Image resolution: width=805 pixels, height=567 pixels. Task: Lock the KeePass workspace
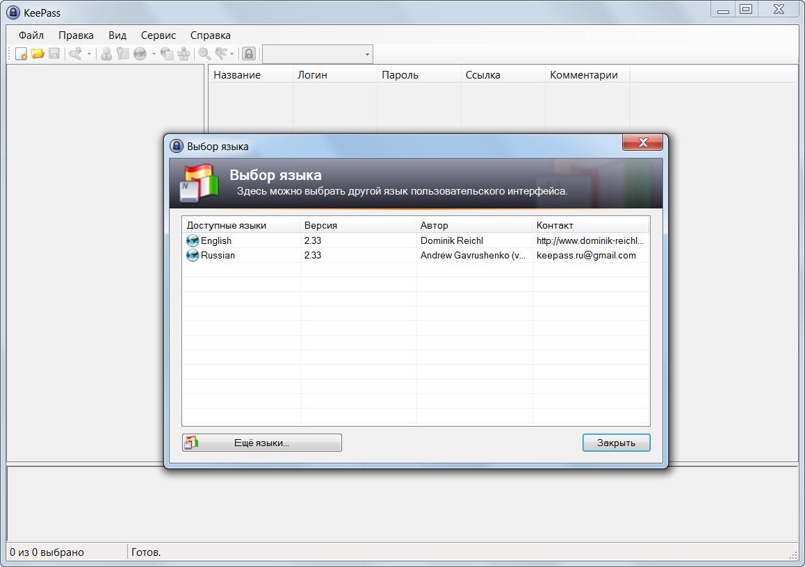pos(249,54)
